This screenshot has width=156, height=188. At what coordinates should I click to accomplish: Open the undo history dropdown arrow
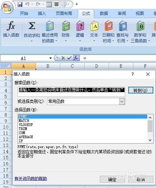(32, 4)
